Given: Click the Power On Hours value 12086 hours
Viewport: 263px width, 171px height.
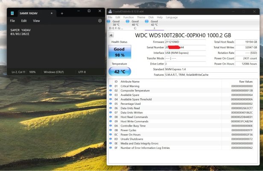Looking at the screenshot, I should coord(246,64).
